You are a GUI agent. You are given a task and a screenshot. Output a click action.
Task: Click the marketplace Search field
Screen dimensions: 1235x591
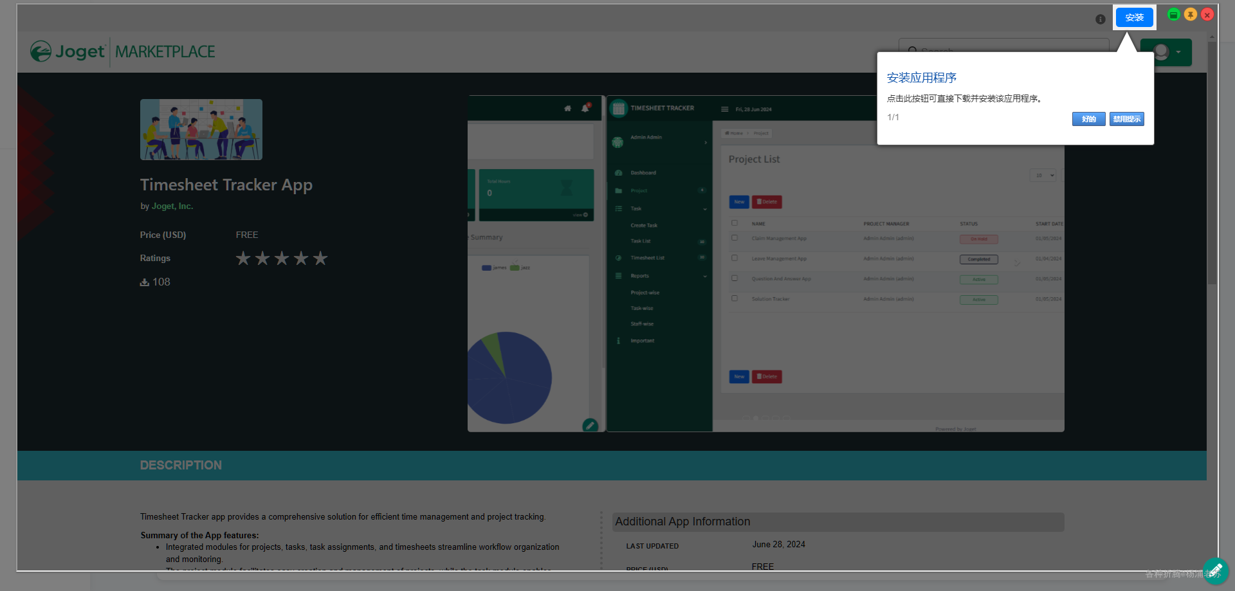(x=1004, y=50)
